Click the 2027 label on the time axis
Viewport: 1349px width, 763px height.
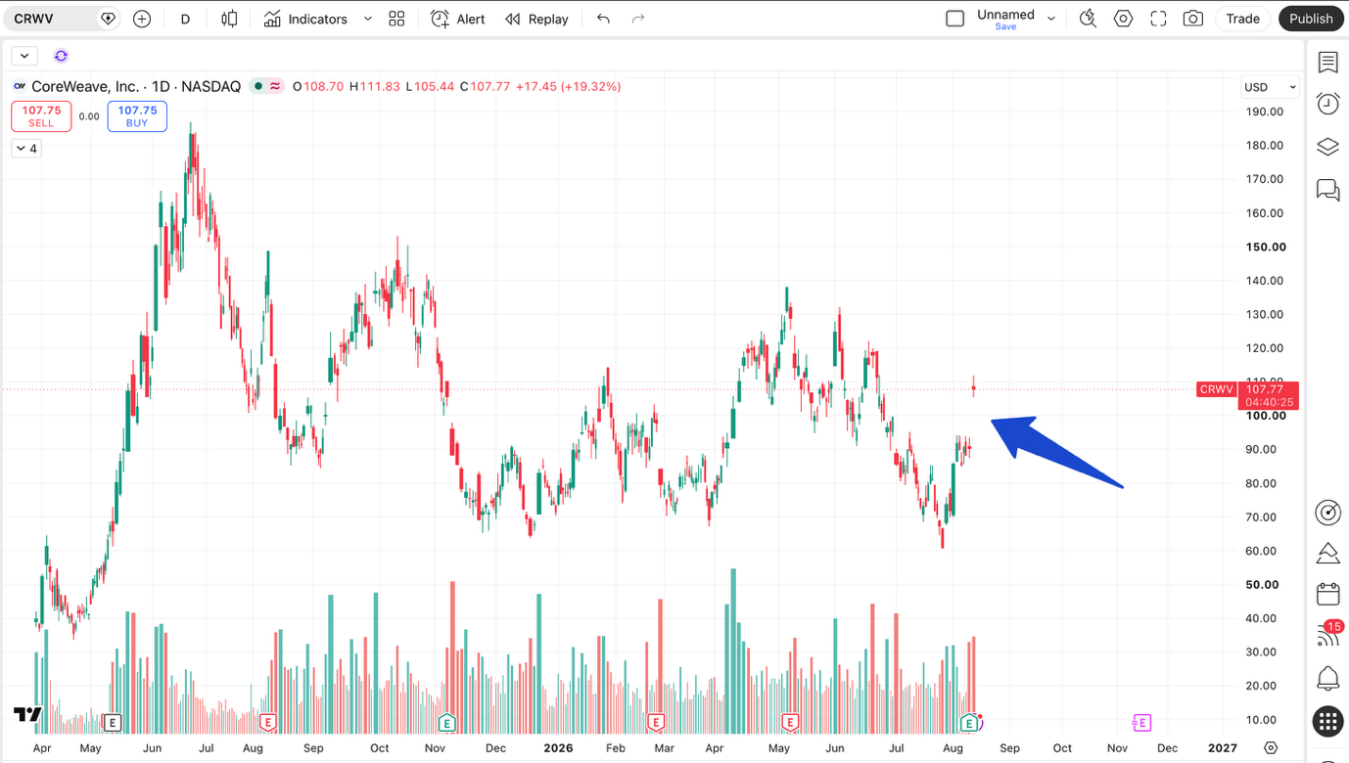(x=1223, y=747)
